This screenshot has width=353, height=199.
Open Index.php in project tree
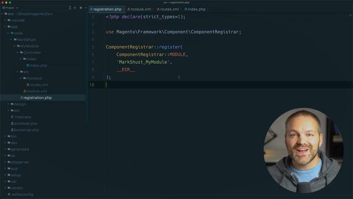[37, 65]
